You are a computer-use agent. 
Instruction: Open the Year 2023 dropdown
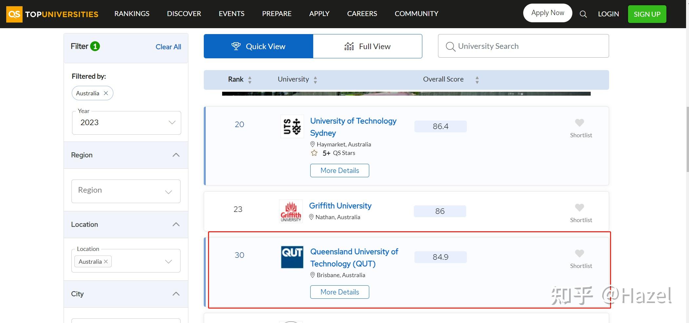click(126, 123)
